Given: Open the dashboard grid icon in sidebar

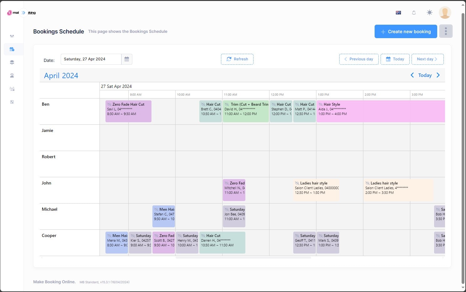Looking at the screenshot, I should tap(12, 36).
